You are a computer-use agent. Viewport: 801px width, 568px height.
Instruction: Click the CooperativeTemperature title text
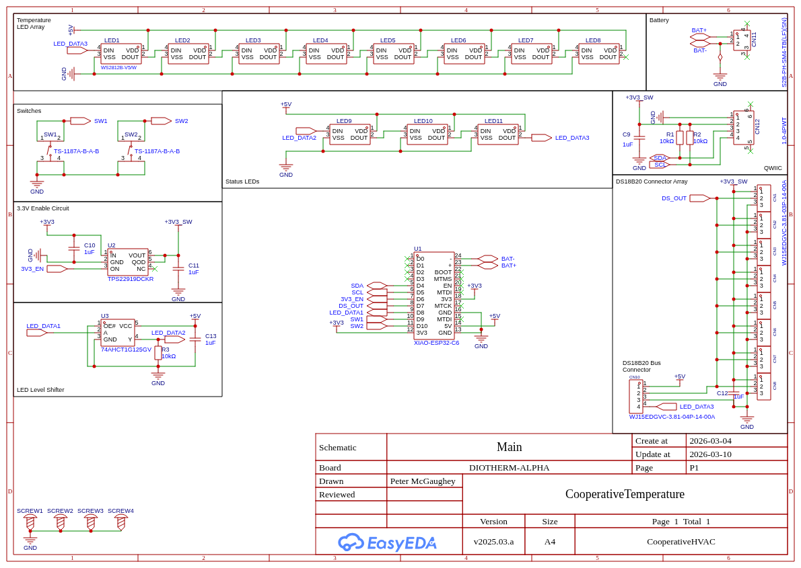pos(625,494)
